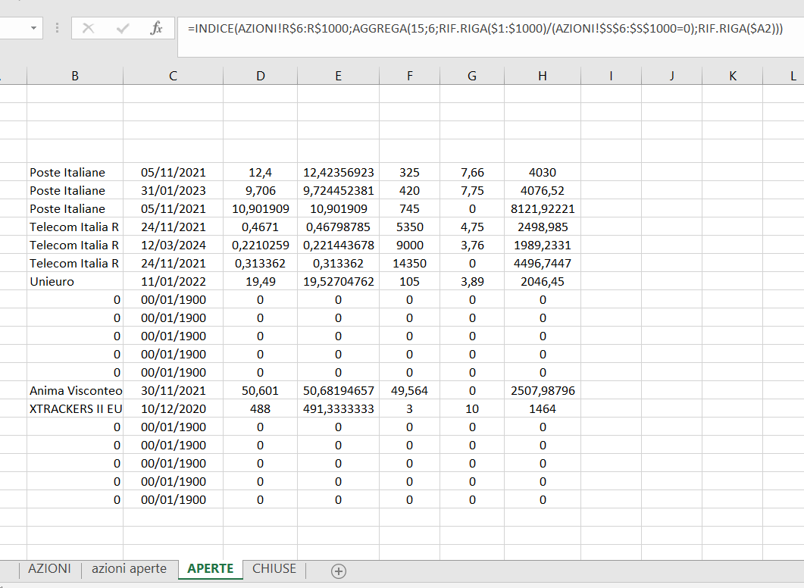Select cell with value 4,75

(x=472, y=227)
